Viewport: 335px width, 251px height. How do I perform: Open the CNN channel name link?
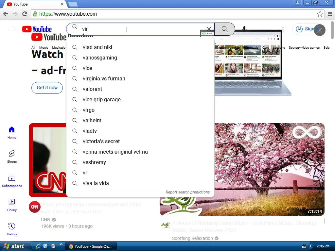pyautogui.click(x=45, y=220)
